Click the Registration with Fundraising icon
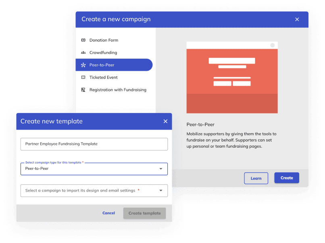 point(83,90)
